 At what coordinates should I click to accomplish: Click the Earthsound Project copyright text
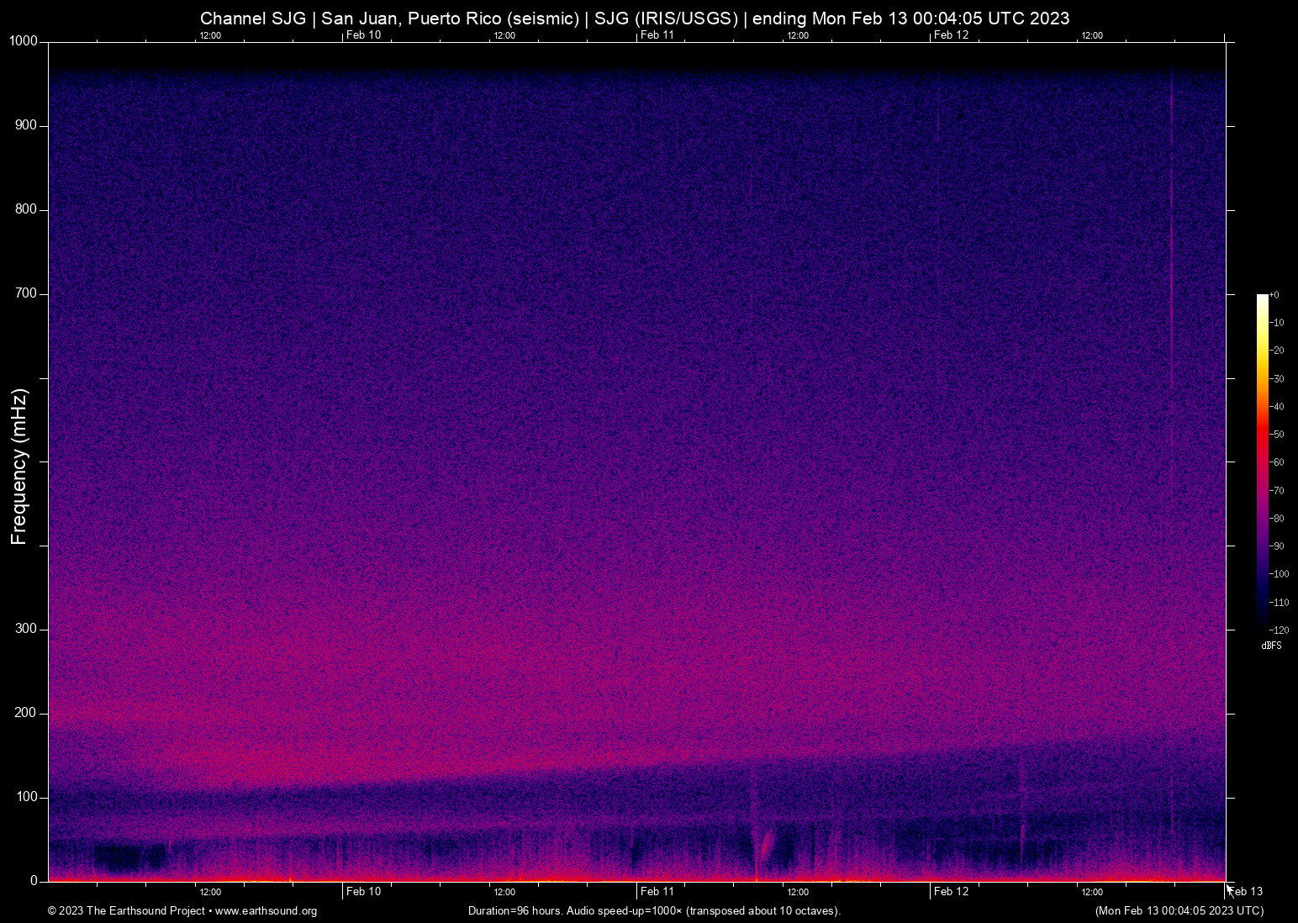click(126, 910)
